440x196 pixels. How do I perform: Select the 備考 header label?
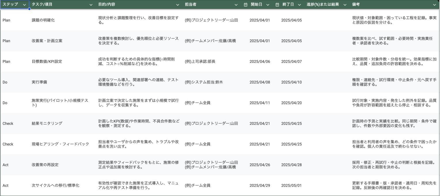pyautogui.click(x=356, y=5)
